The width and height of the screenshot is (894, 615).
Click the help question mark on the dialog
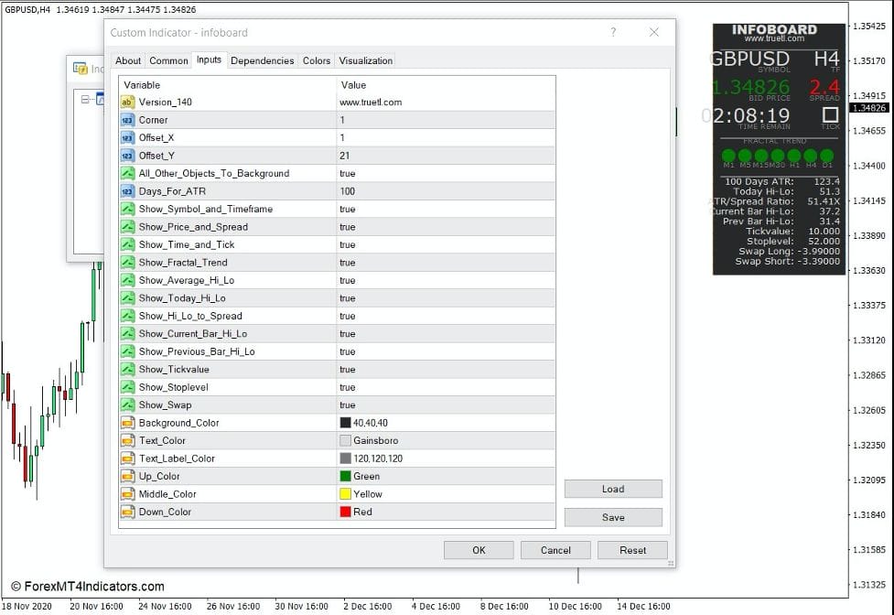coord(612,31)
